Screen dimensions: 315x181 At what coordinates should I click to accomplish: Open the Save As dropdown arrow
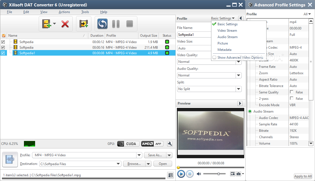pyautogui.click(x=169, y=155)
